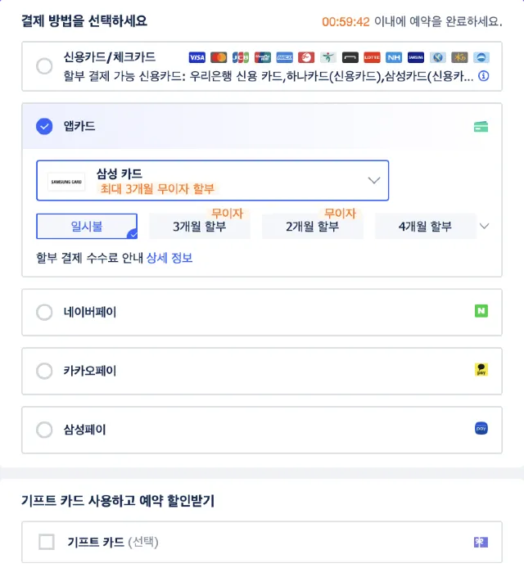This screenshot has height=577, width=524.
Task: Open the installment card info icon
Action: pyautogui.click(x=484, y=76)
